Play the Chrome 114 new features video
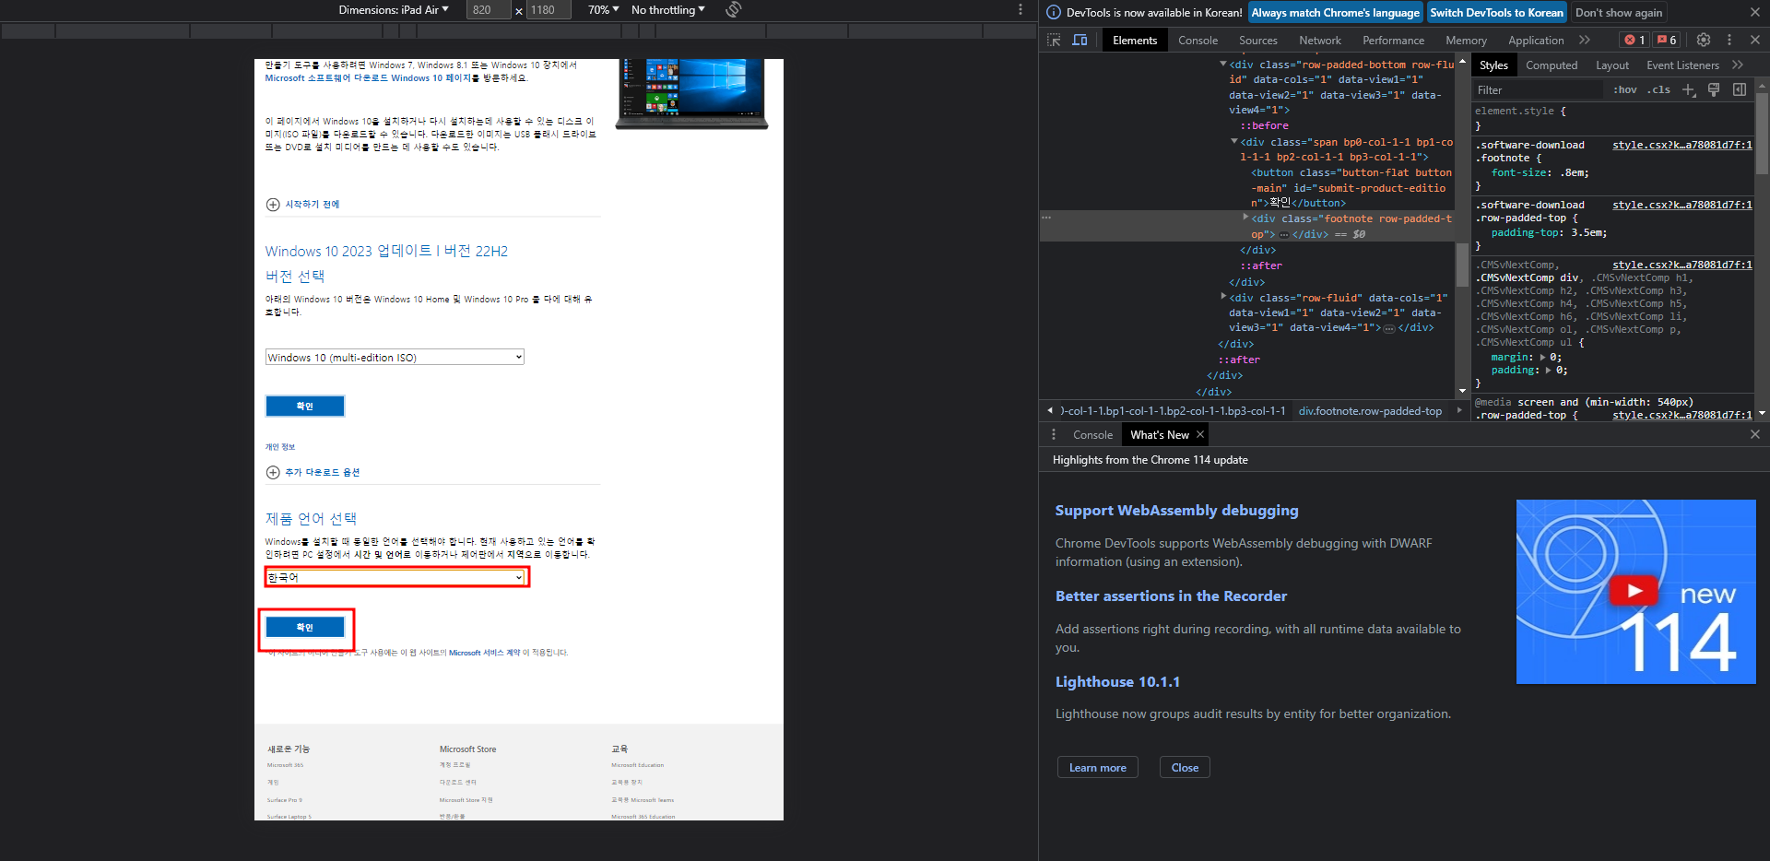The height and width of the screenshot is (861, 1770). (1634, 591)
